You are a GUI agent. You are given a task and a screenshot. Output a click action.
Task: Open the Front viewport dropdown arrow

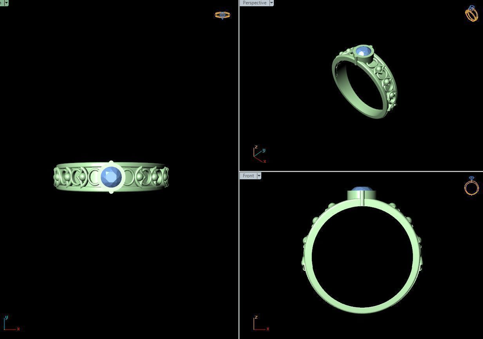coord(259,176)
